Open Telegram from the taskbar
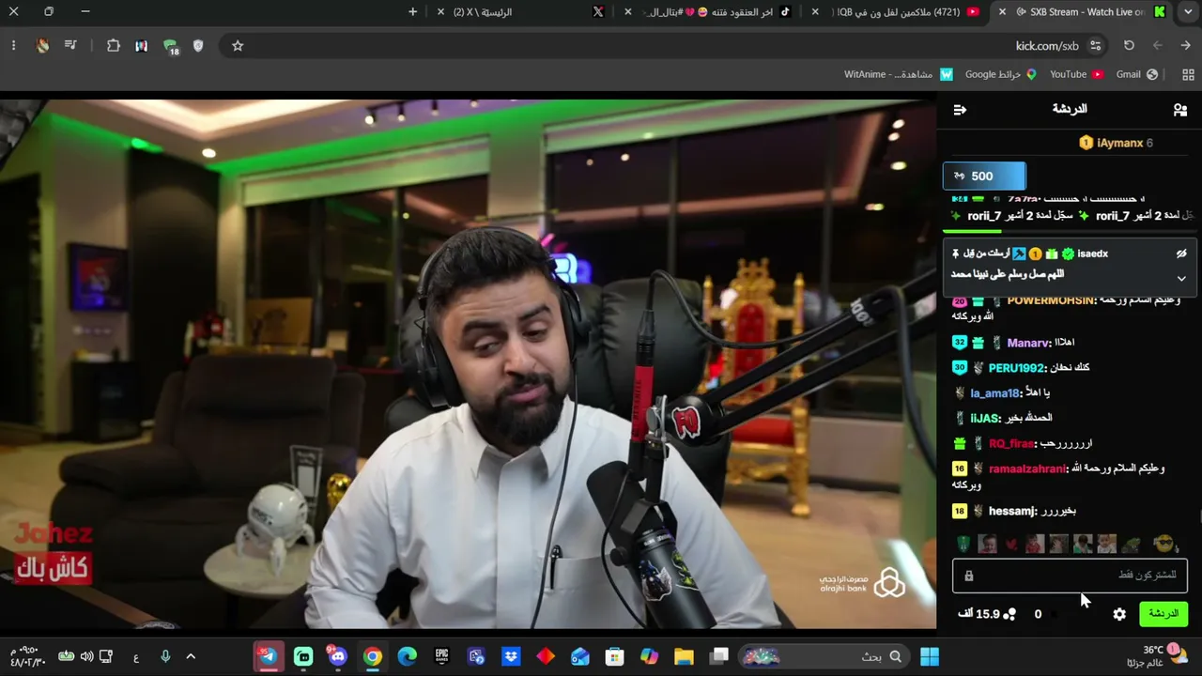1202x676 pixels. tap(269, 656)
